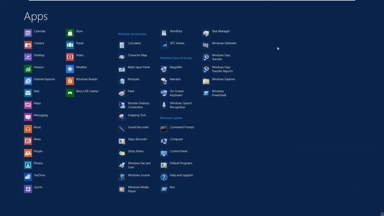Open the Store app icon
Viewport: 384px width, 216px height.
(70, 33)
